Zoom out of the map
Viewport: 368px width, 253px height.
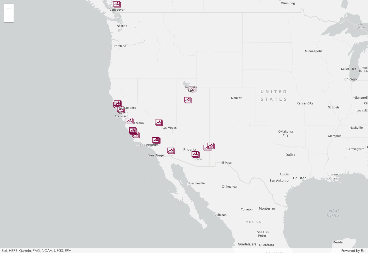pos(9,18)
